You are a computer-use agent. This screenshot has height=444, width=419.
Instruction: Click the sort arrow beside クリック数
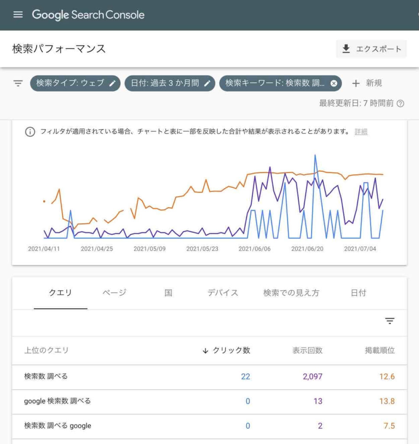coord(205,350)
